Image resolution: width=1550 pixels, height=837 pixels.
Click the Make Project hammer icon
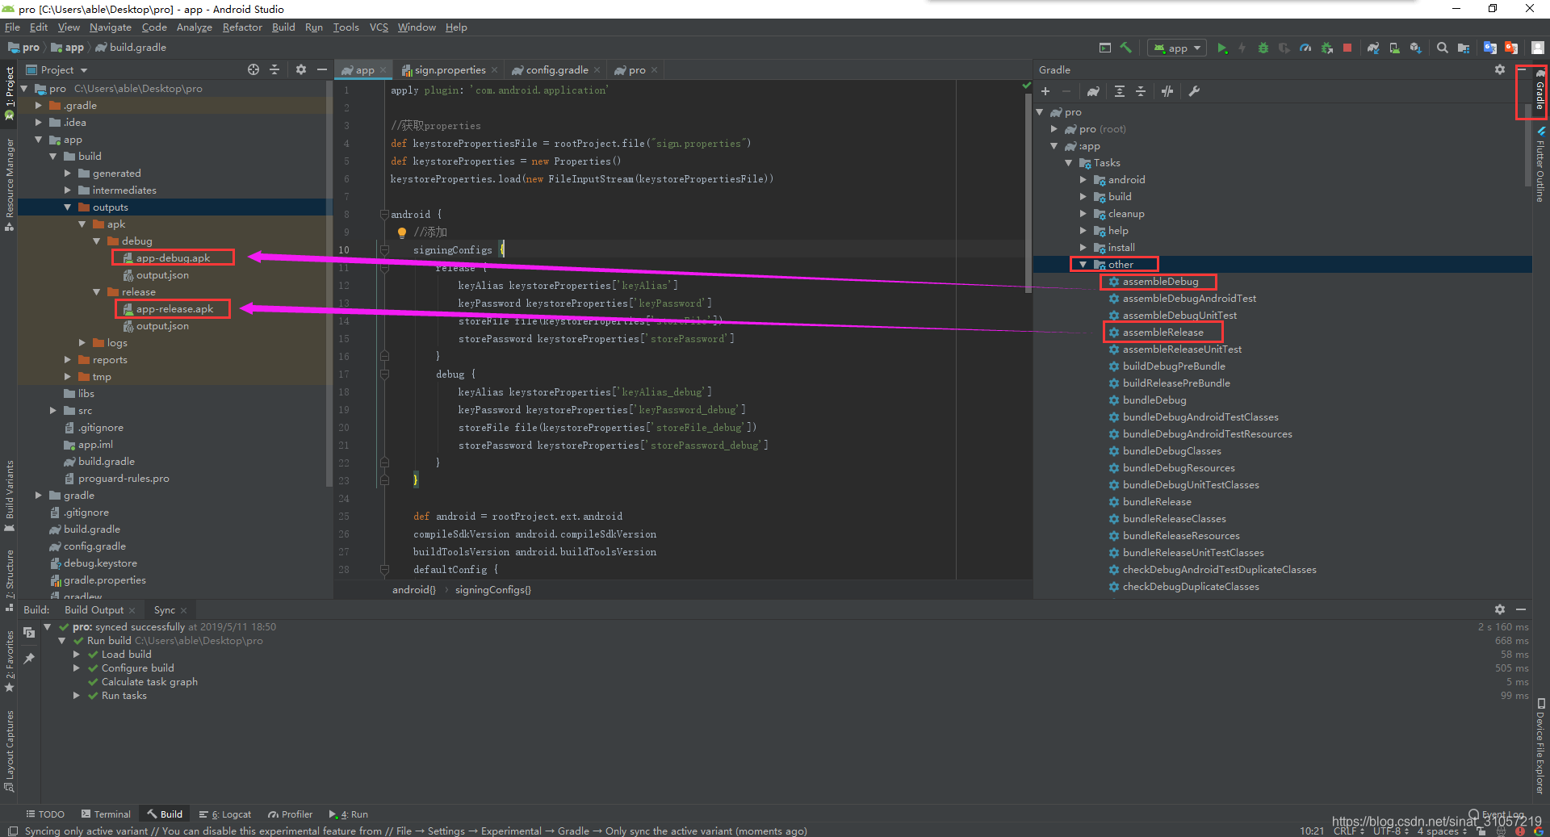1126,48
